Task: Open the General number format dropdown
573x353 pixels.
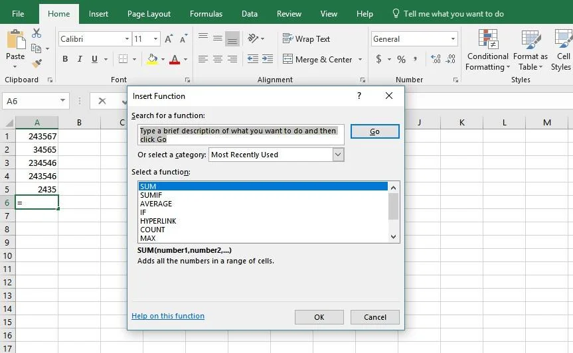Action: coord(453,38)
